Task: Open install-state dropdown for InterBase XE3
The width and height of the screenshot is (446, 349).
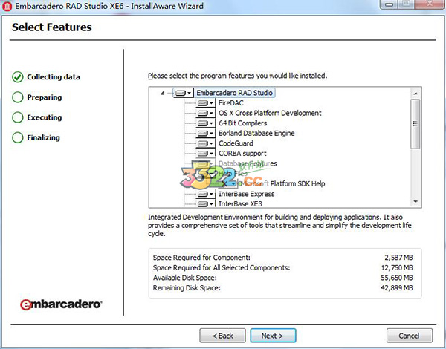Action: (x=205, y=204)
